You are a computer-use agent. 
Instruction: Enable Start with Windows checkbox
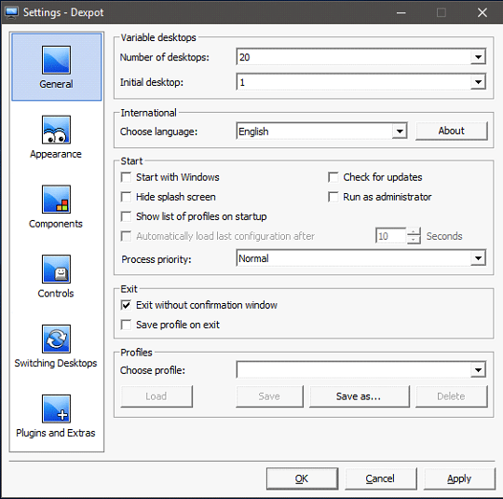pyautogui.click(x=126, y=177)
